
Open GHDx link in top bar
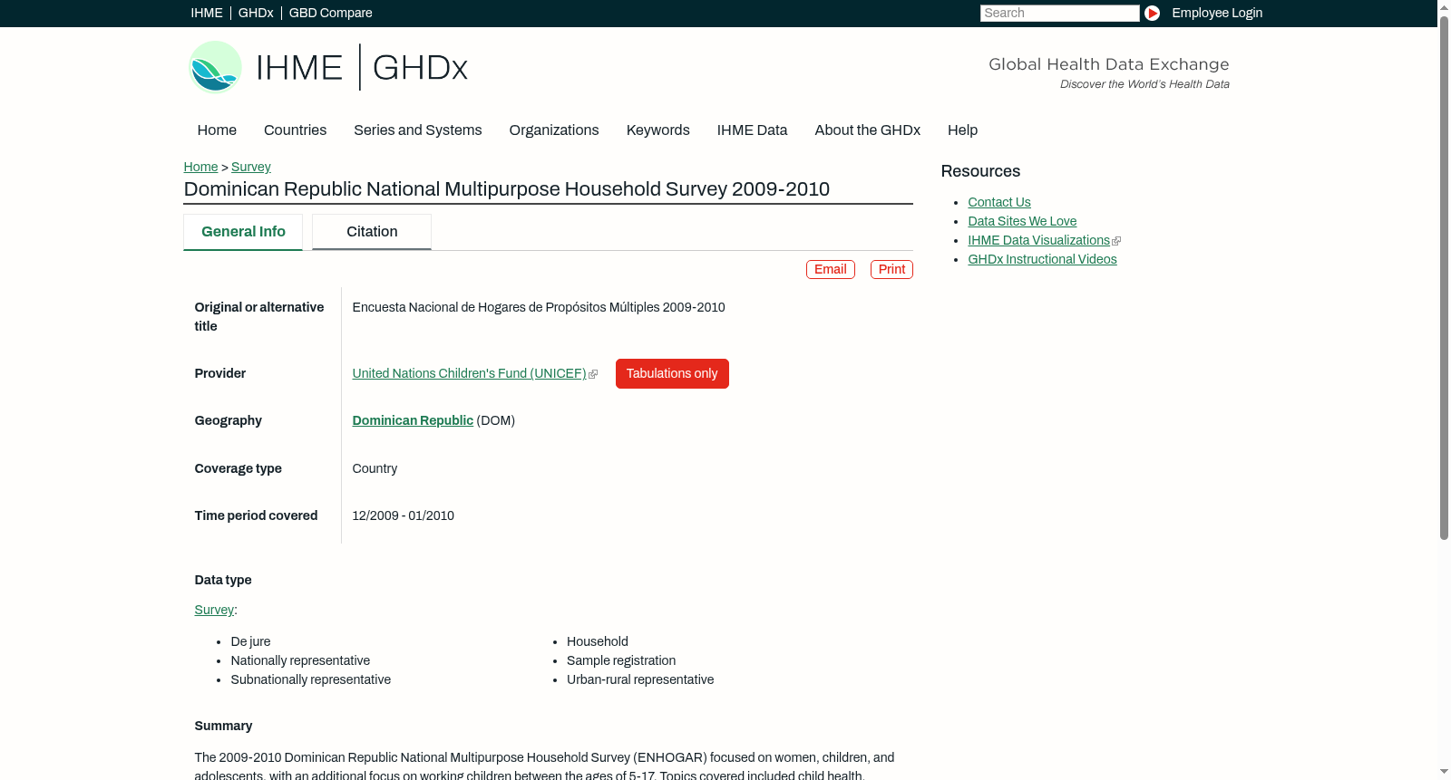[256, 13]
